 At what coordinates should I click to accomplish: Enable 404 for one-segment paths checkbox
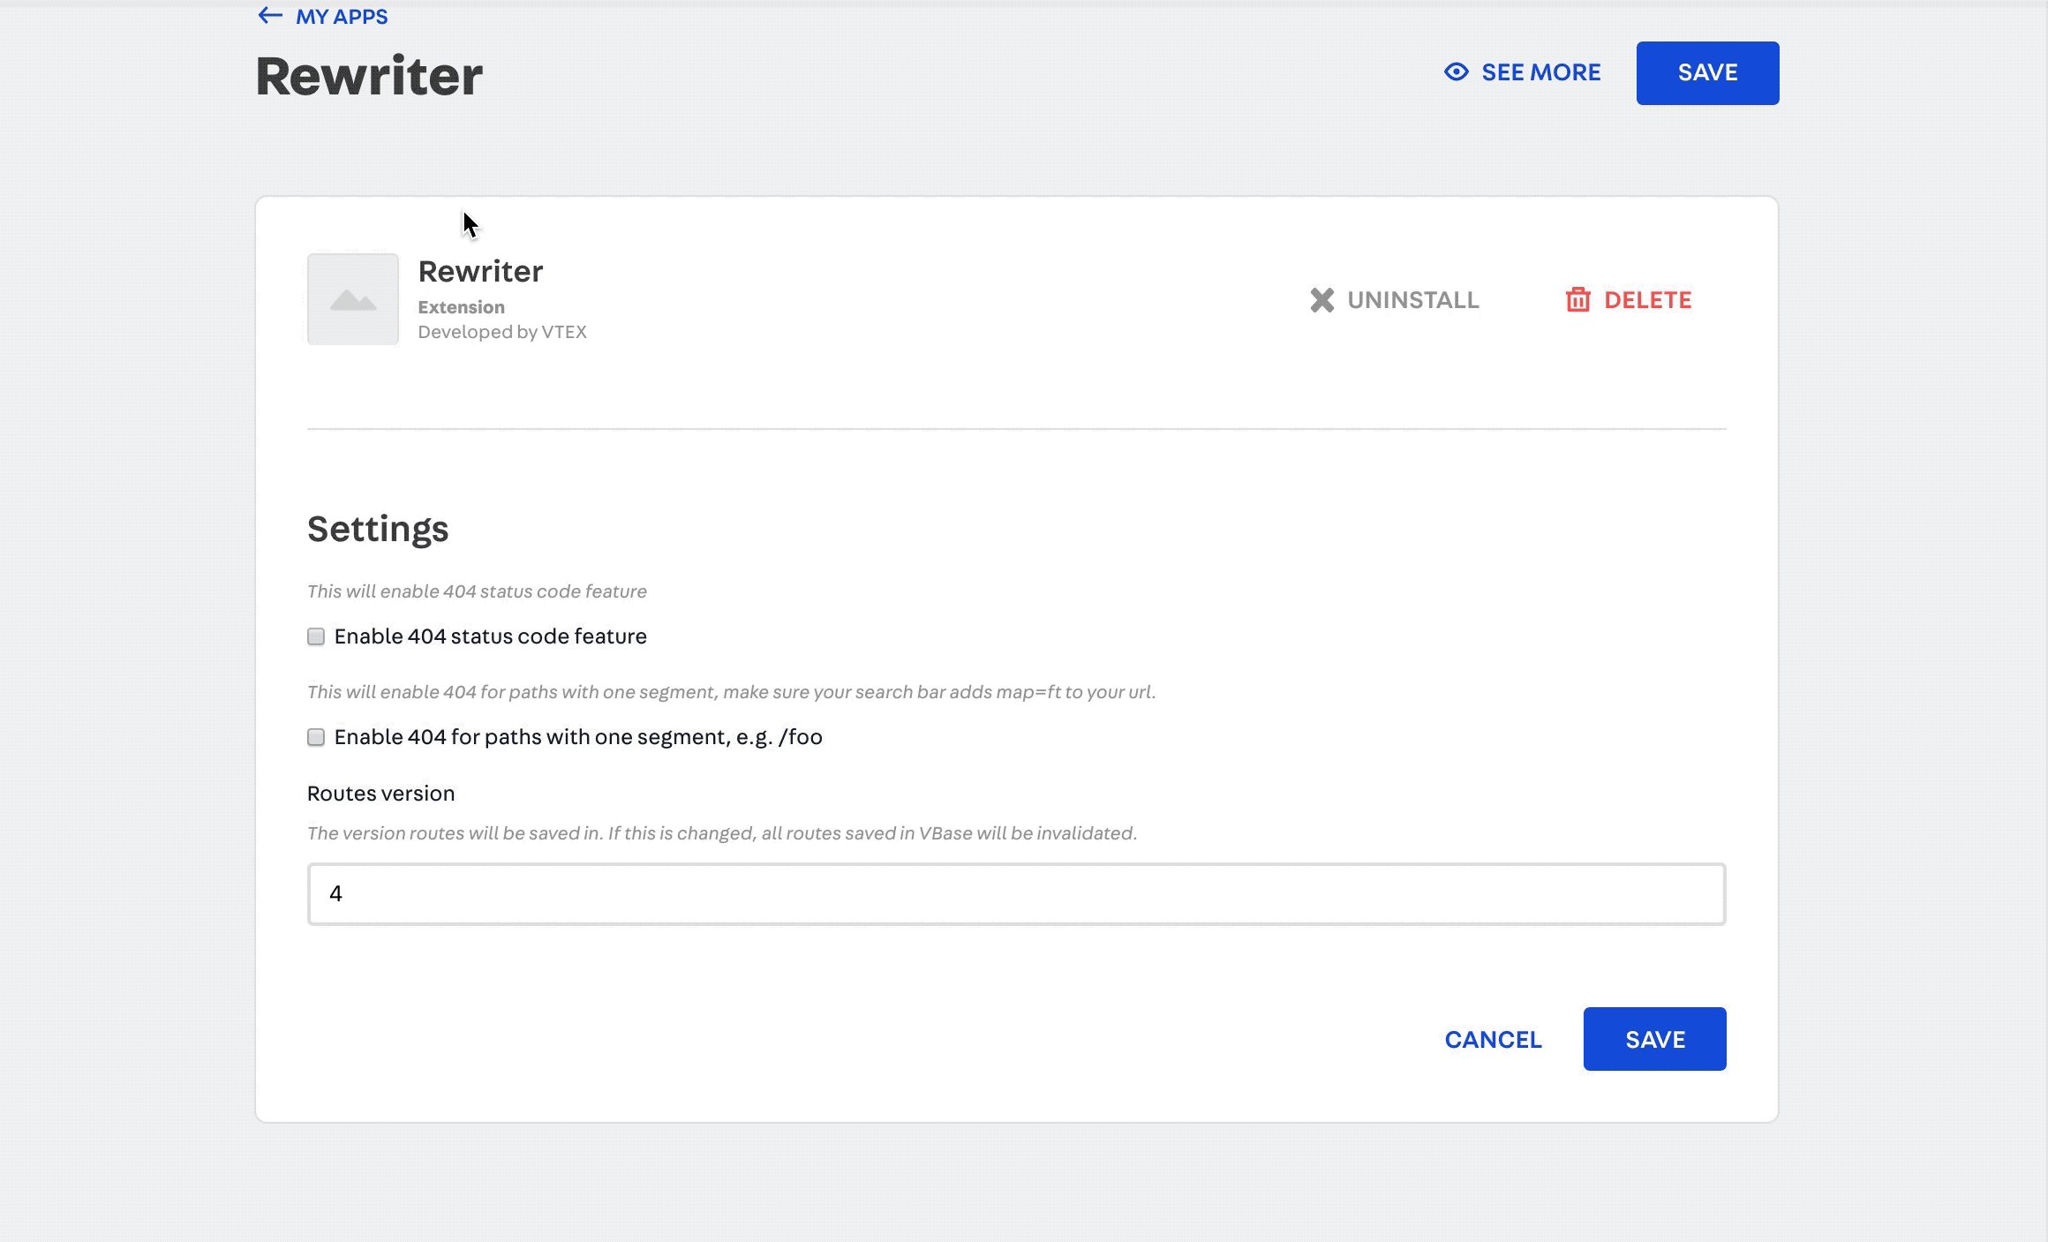pos(316,737)
